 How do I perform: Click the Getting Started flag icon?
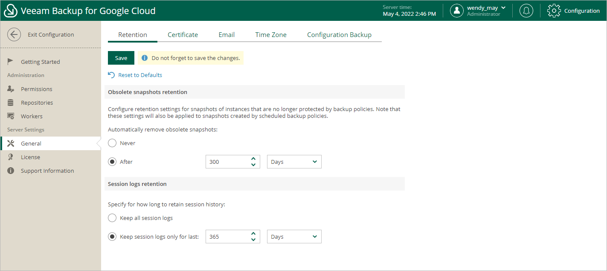tap(11, 62)
